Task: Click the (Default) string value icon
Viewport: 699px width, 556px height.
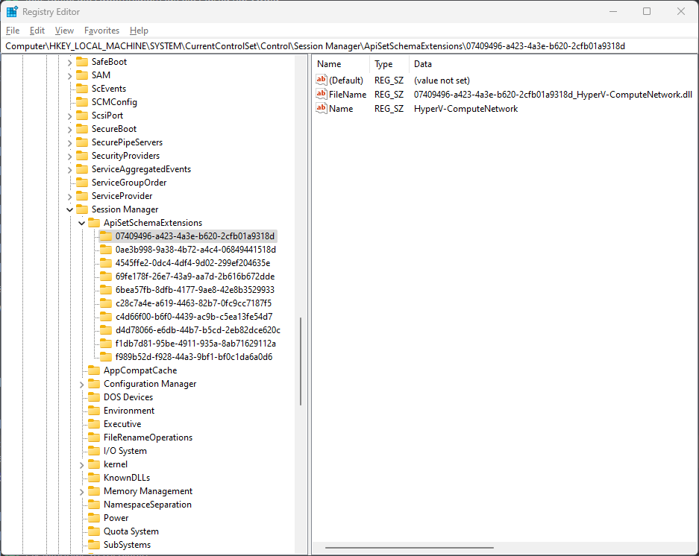Action: click(x=322, y=80)
